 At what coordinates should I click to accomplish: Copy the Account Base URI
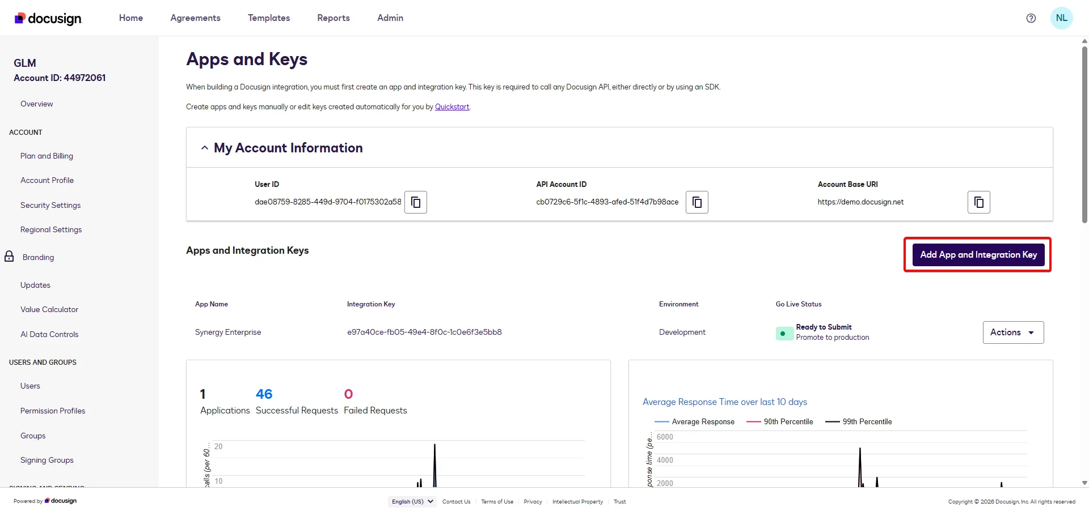(978, 202)
